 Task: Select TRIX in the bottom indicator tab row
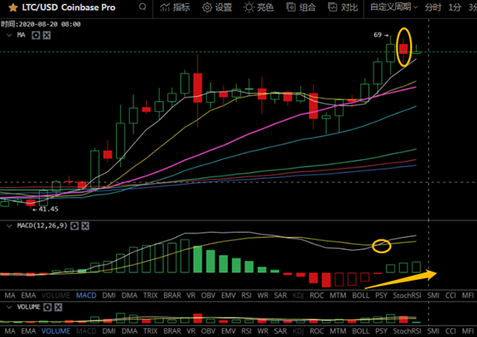[x=150, y=331]
